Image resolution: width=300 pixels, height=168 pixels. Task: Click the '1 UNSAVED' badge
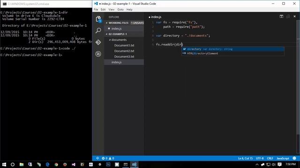137,23
